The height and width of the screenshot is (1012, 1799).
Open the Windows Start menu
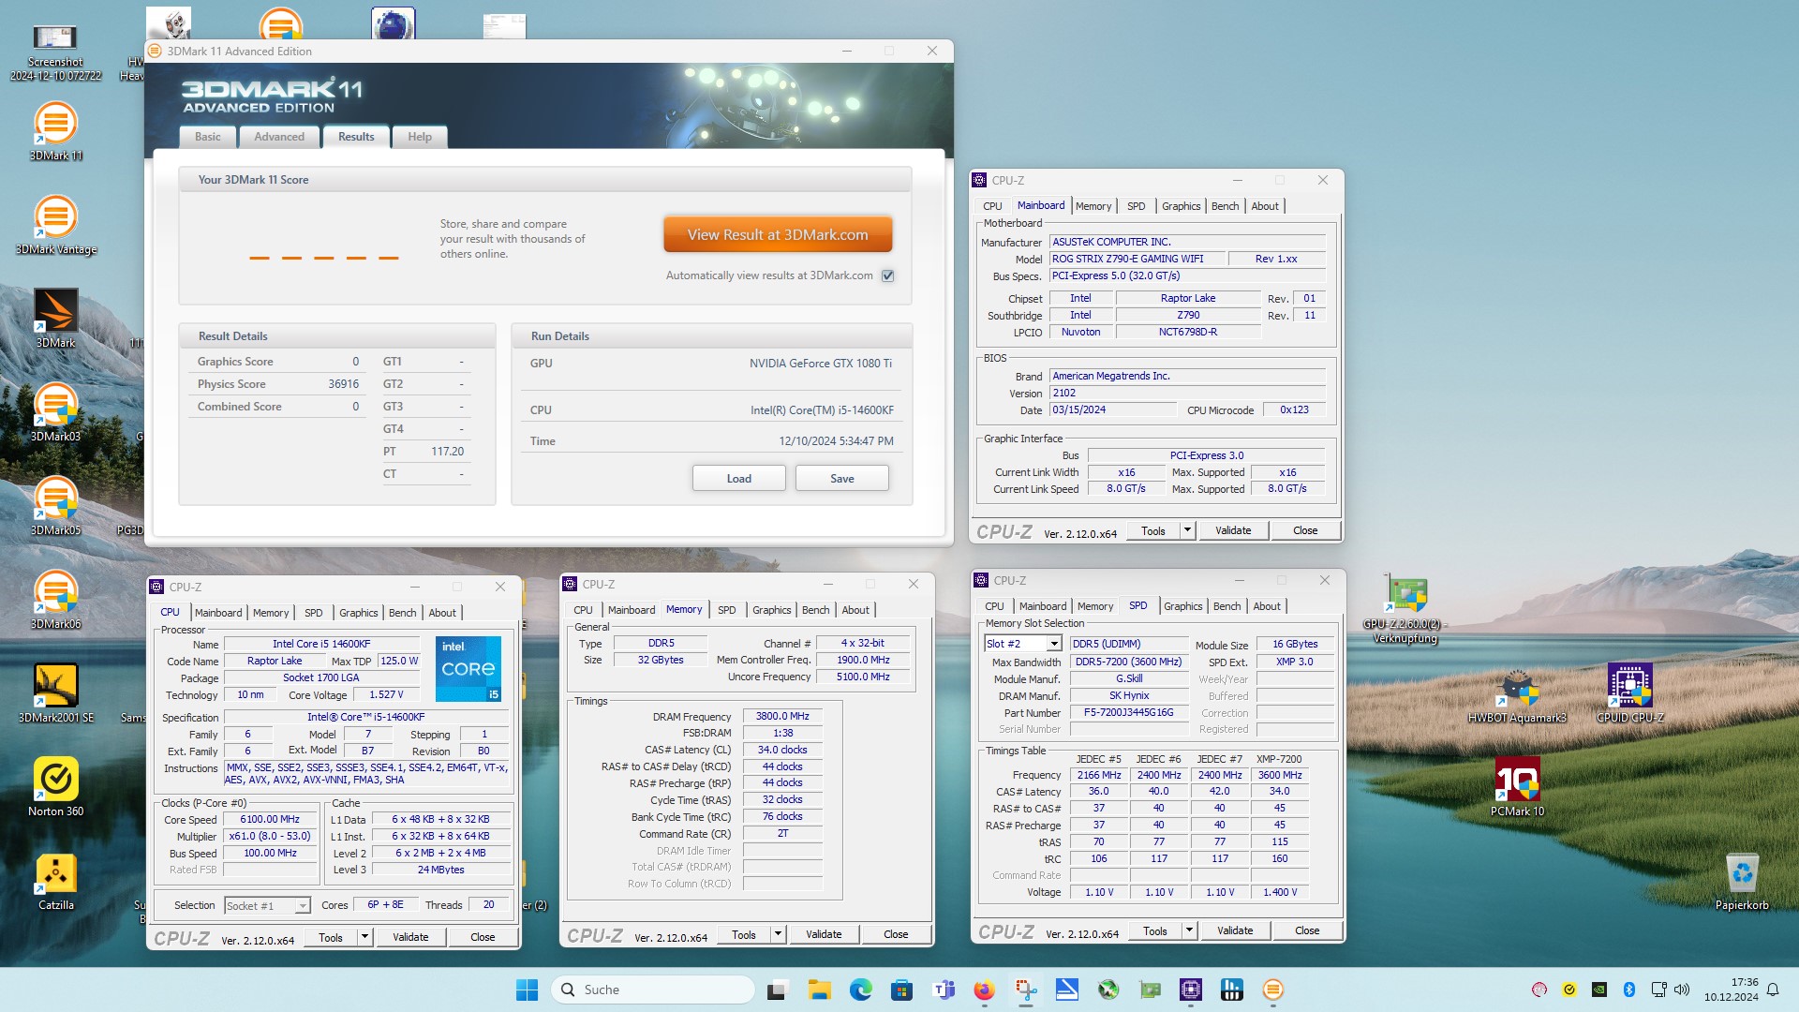527,990
